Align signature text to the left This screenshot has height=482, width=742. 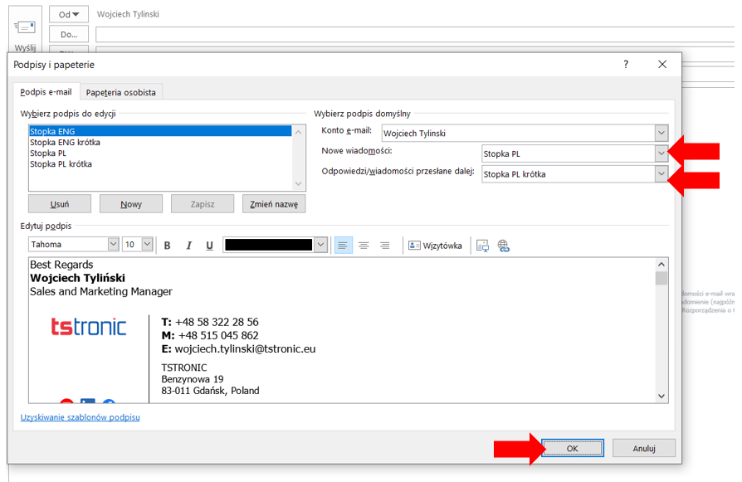point(343,246)
